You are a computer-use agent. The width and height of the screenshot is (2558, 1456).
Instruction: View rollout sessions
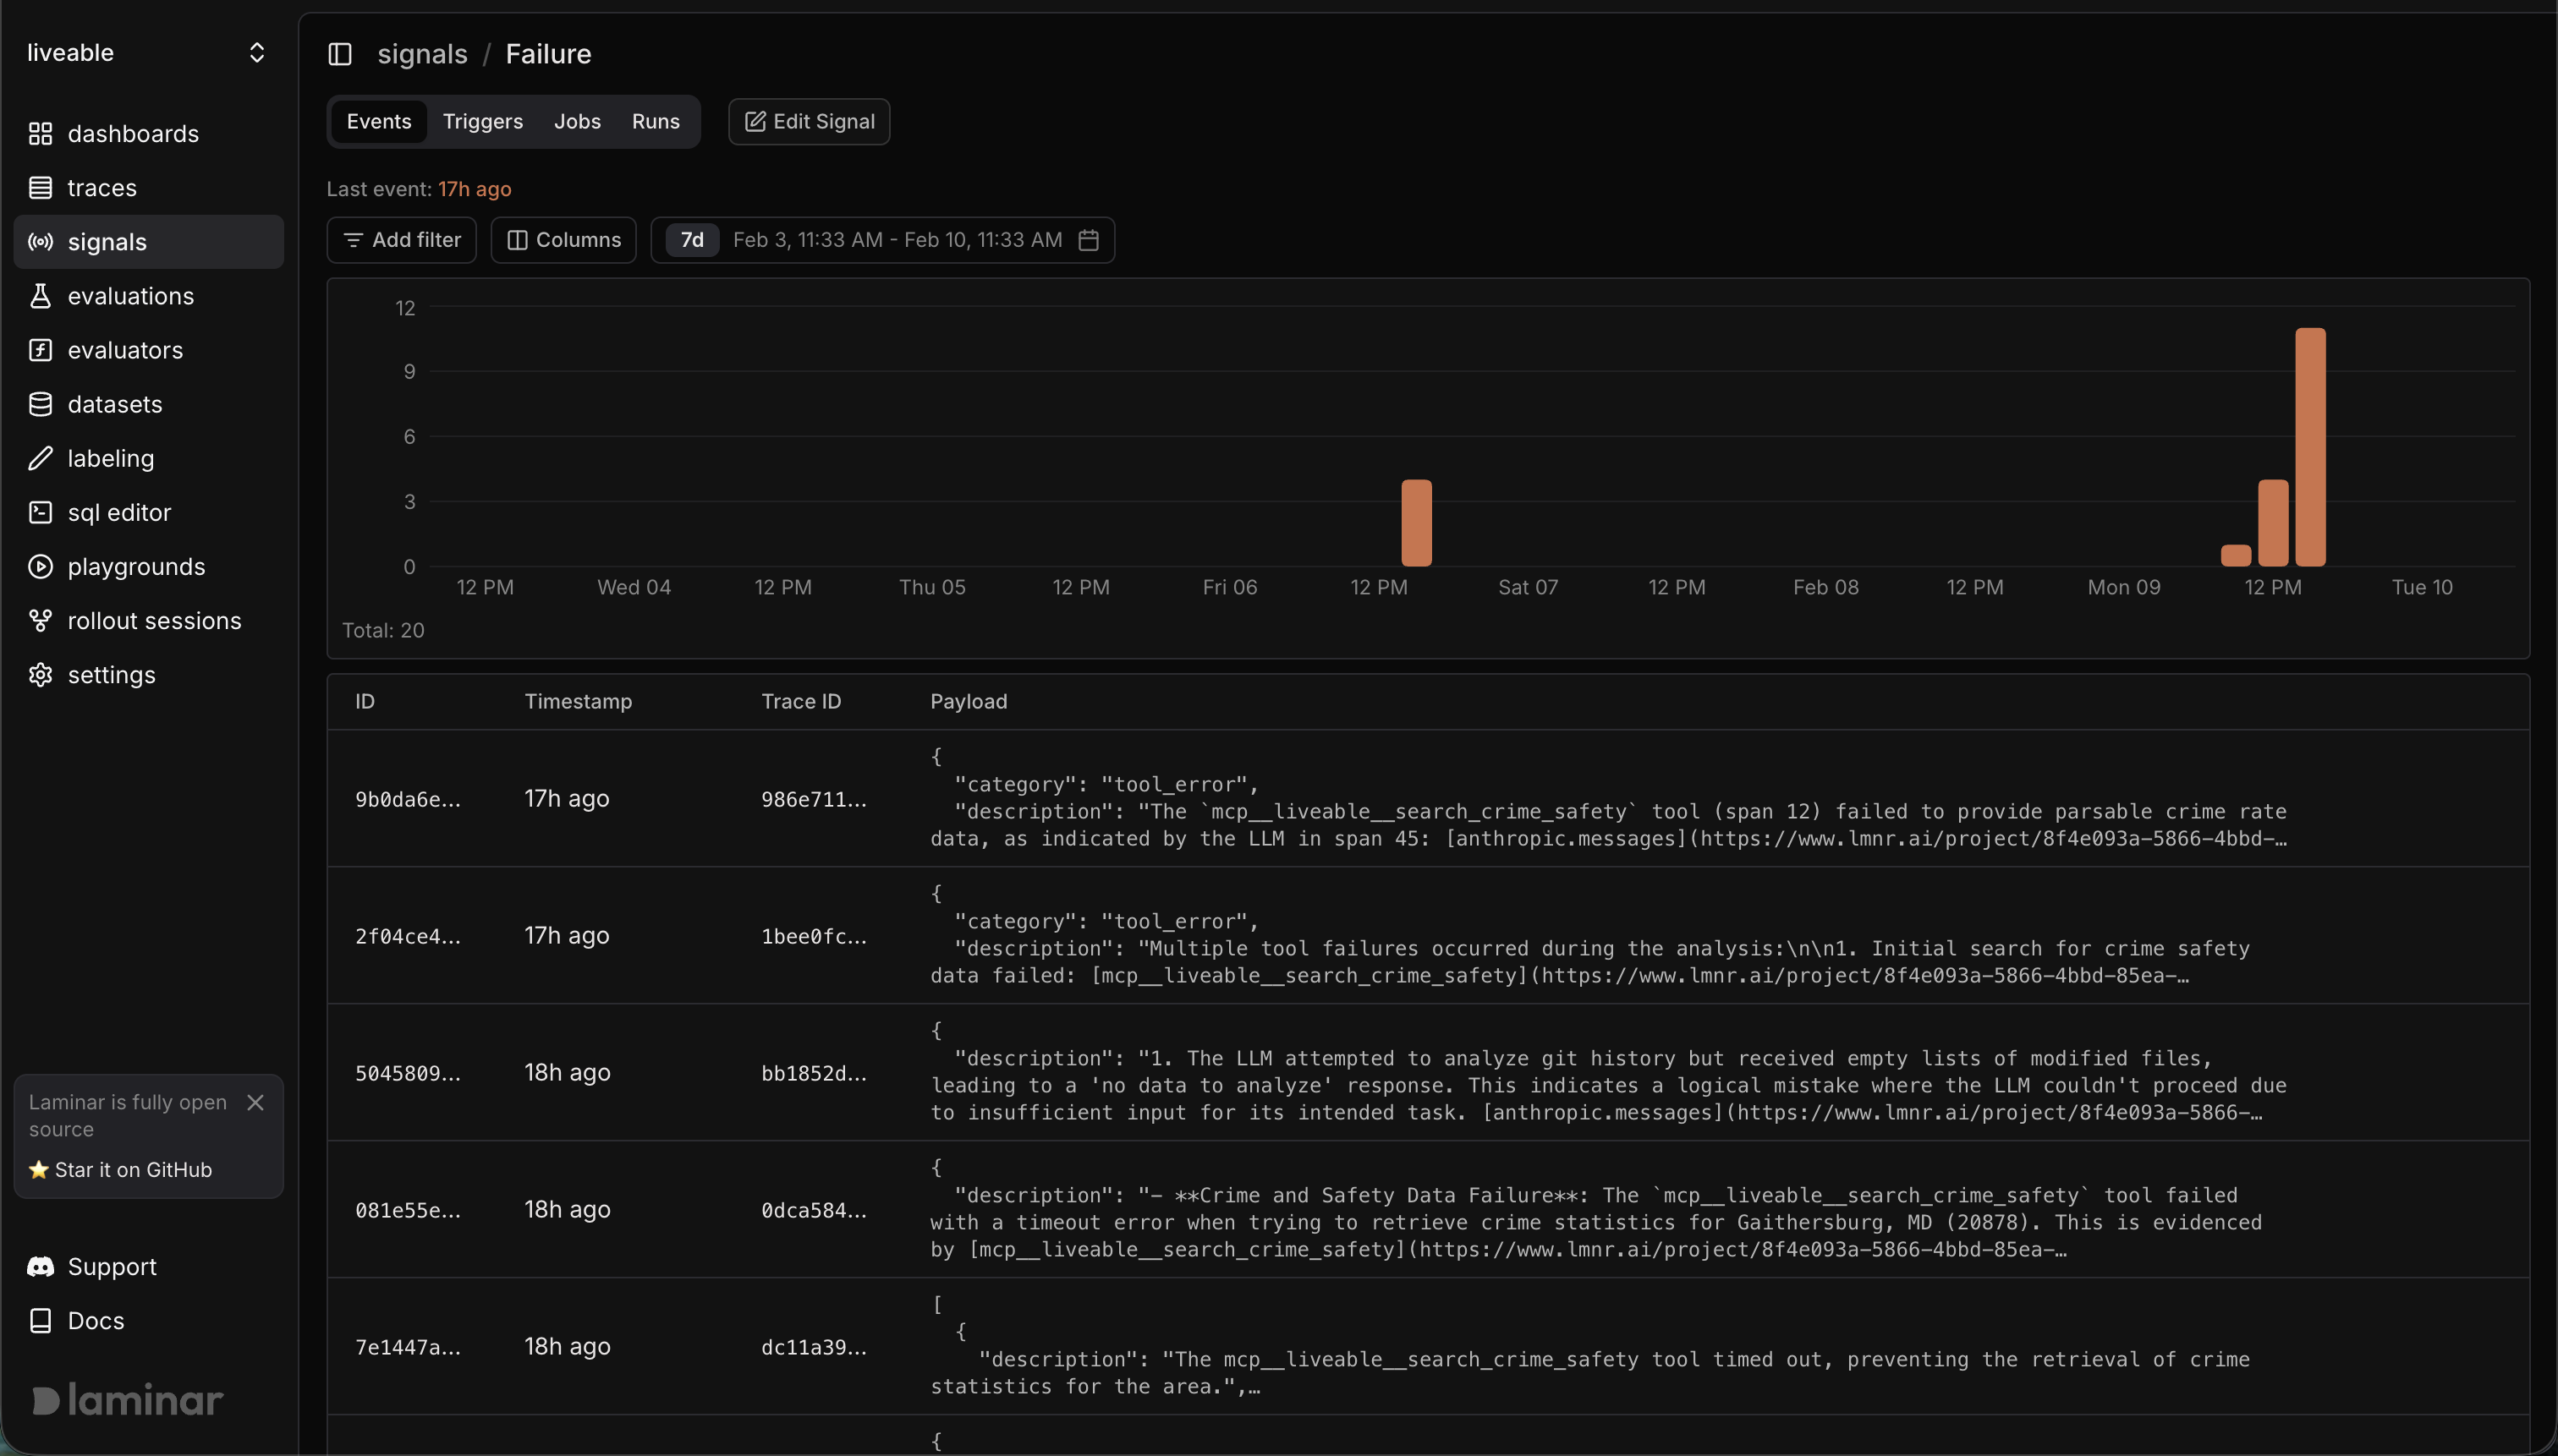[155, 620]
